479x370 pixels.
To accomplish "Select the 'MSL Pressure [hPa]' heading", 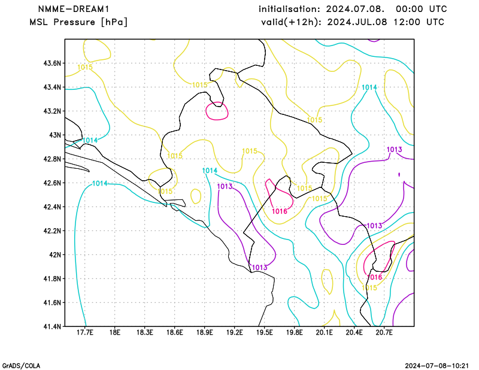I will [x=78, y=22].
